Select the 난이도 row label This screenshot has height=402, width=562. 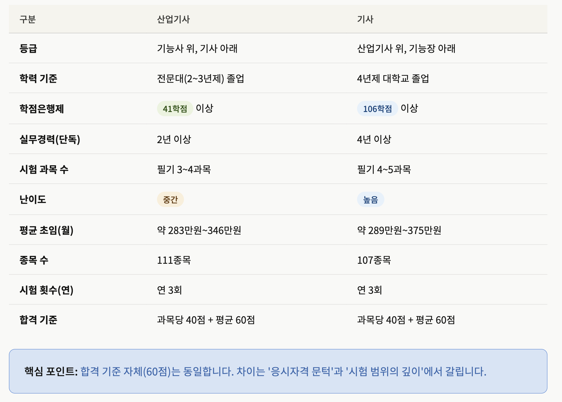click(x=33, y=199)
